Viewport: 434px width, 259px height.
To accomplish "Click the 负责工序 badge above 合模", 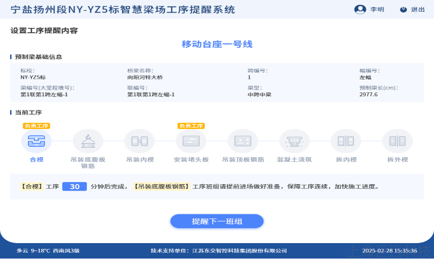I will click(x=36, y=126).
